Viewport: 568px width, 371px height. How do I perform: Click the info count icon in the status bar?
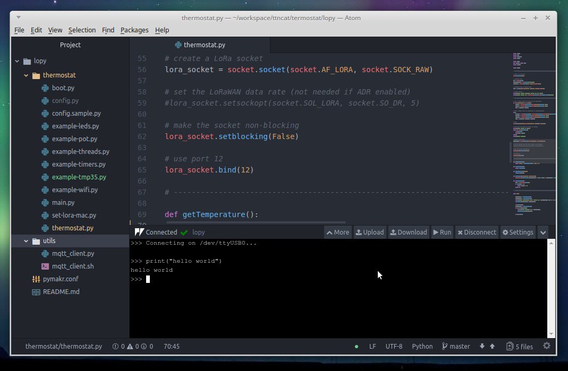click(144, 347)
